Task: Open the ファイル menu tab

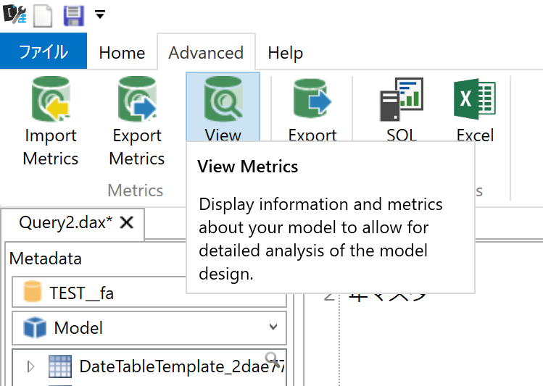Action: [x=43, y=51]
